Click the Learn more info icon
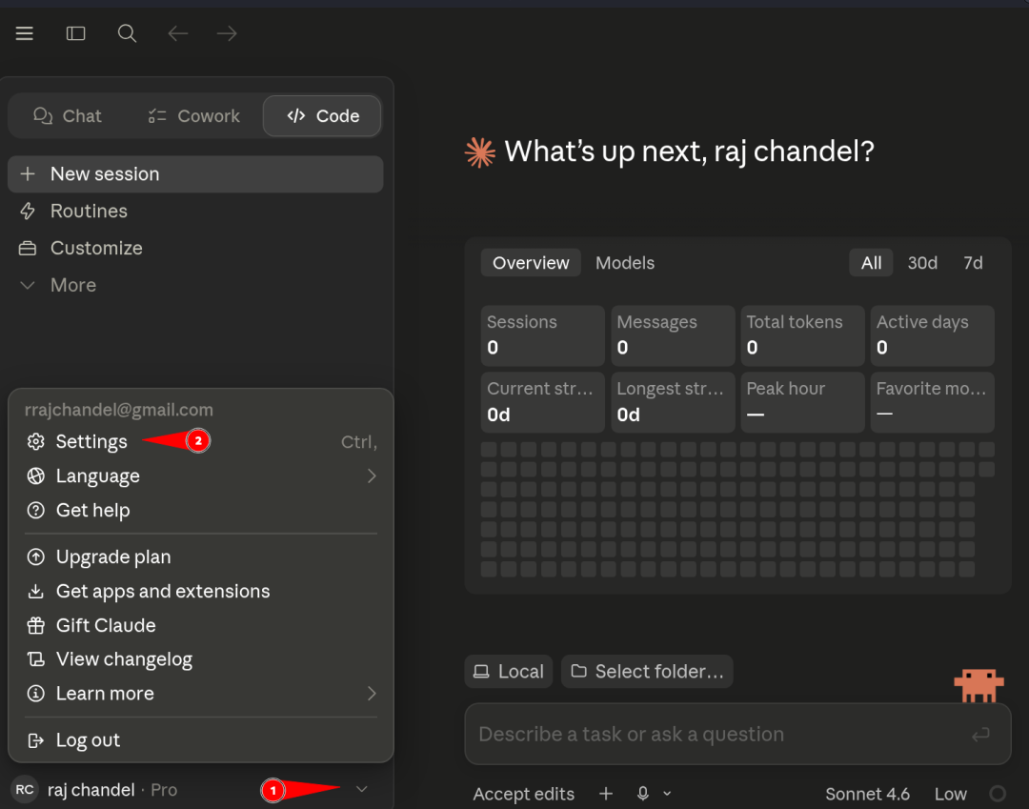This screenshot has width=1029, height=809. point(36,694)
